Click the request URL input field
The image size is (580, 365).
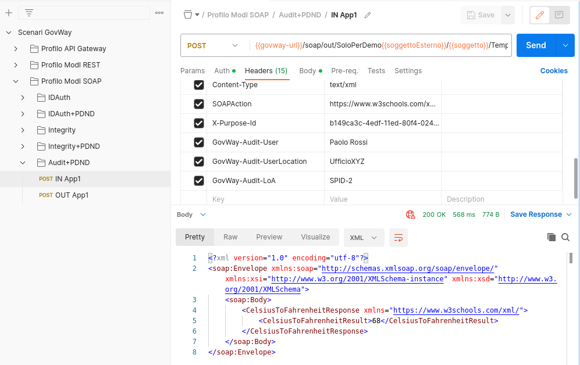pos(382,45)
